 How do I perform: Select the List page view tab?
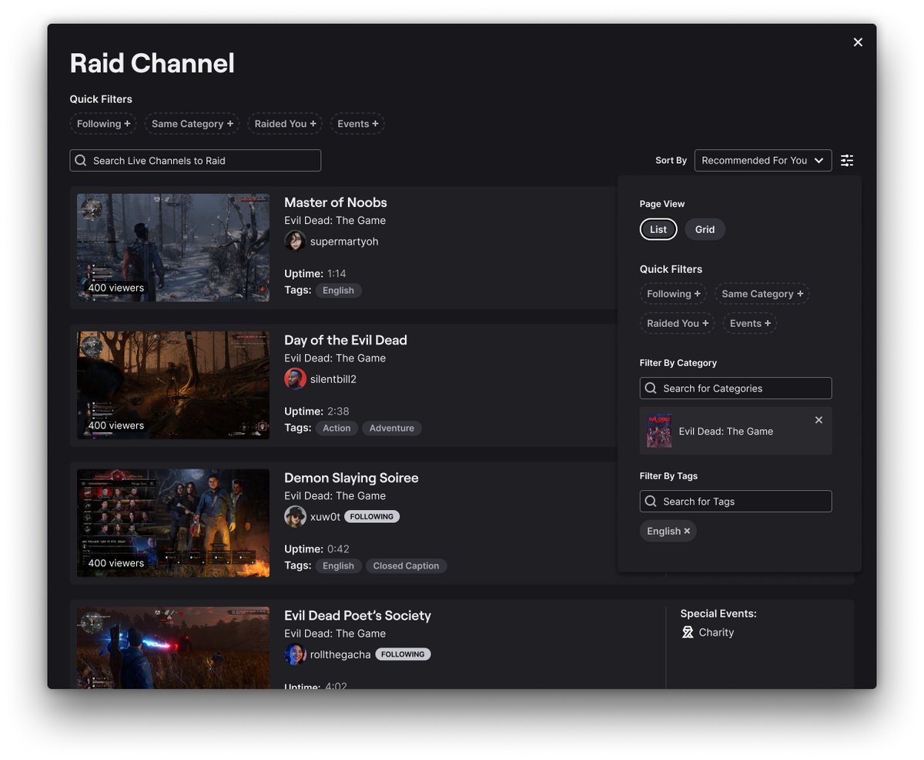point(658,228)
